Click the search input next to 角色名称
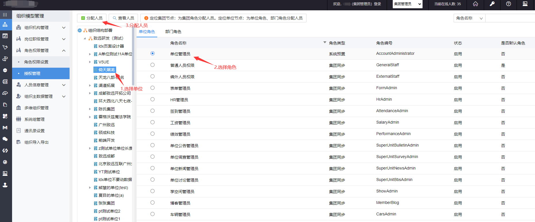Screen dimensions: 535x222 click(x=510, y=18)
